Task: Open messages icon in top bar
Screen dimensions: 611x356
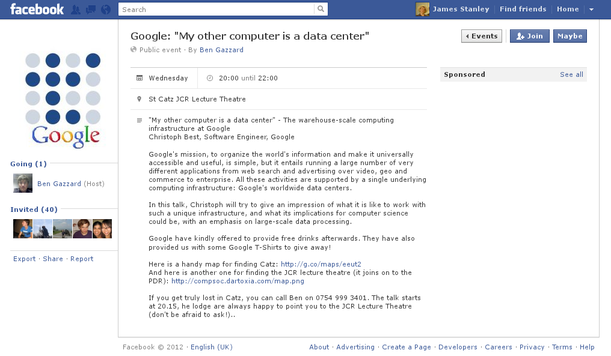Action: point(91,10)
